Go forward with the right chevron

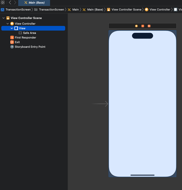(x=15, y=2)
